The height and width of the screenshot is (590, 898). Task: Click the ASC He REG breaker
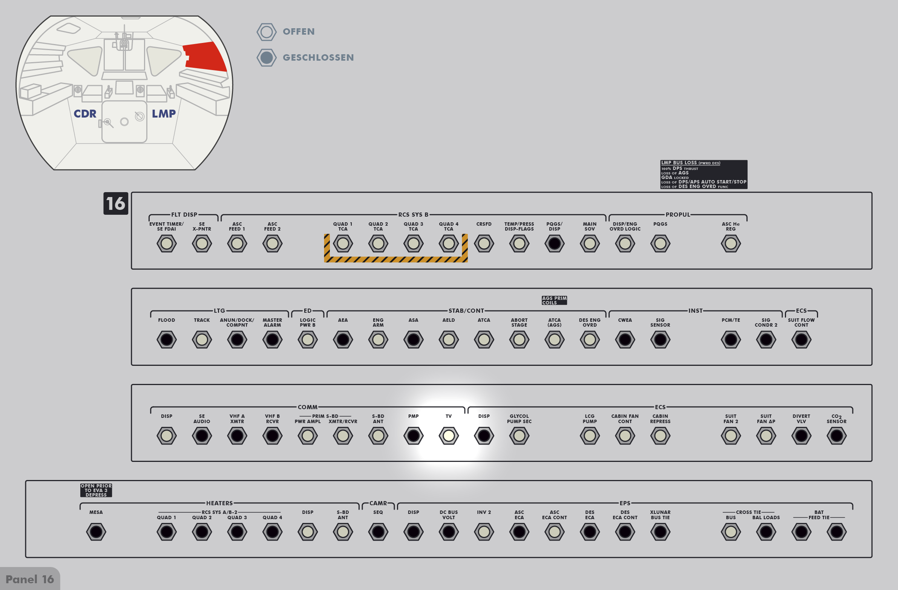[731, 243]
